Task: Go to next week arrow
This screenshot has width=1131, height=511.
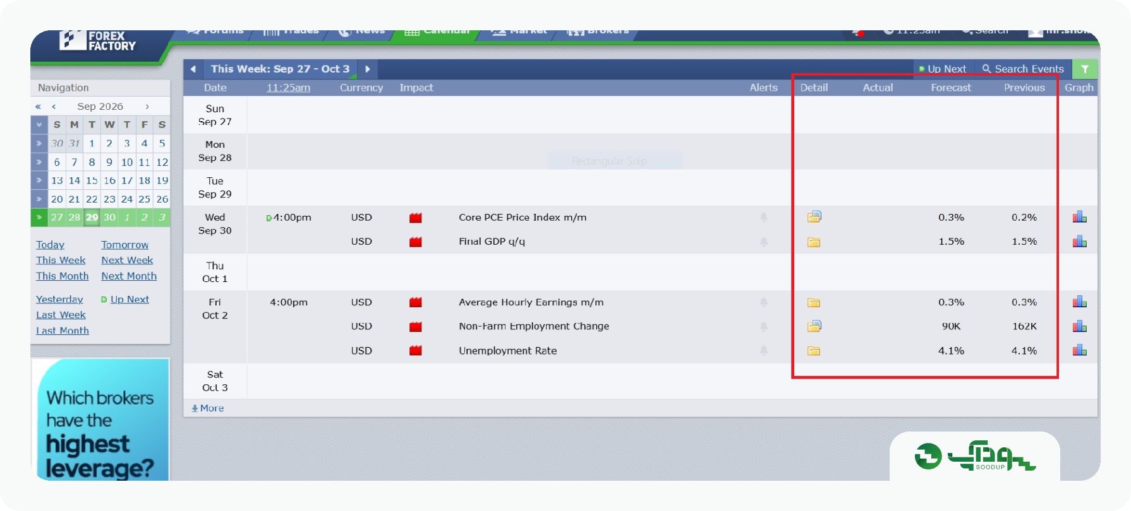Action: [x=367, y=69]
